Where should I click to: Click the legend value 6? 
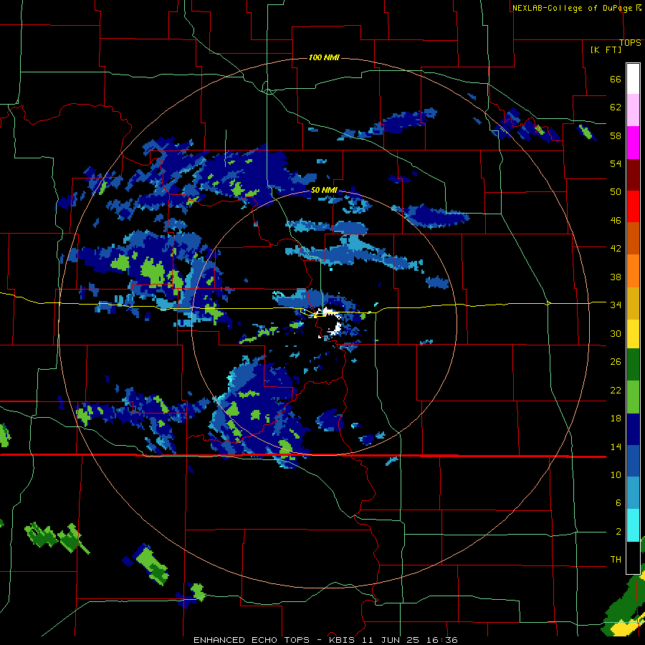(x=618, y=503)
